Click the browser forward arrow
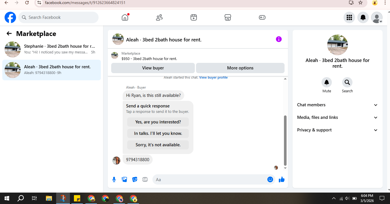390x204 pixels. (16, 3)
